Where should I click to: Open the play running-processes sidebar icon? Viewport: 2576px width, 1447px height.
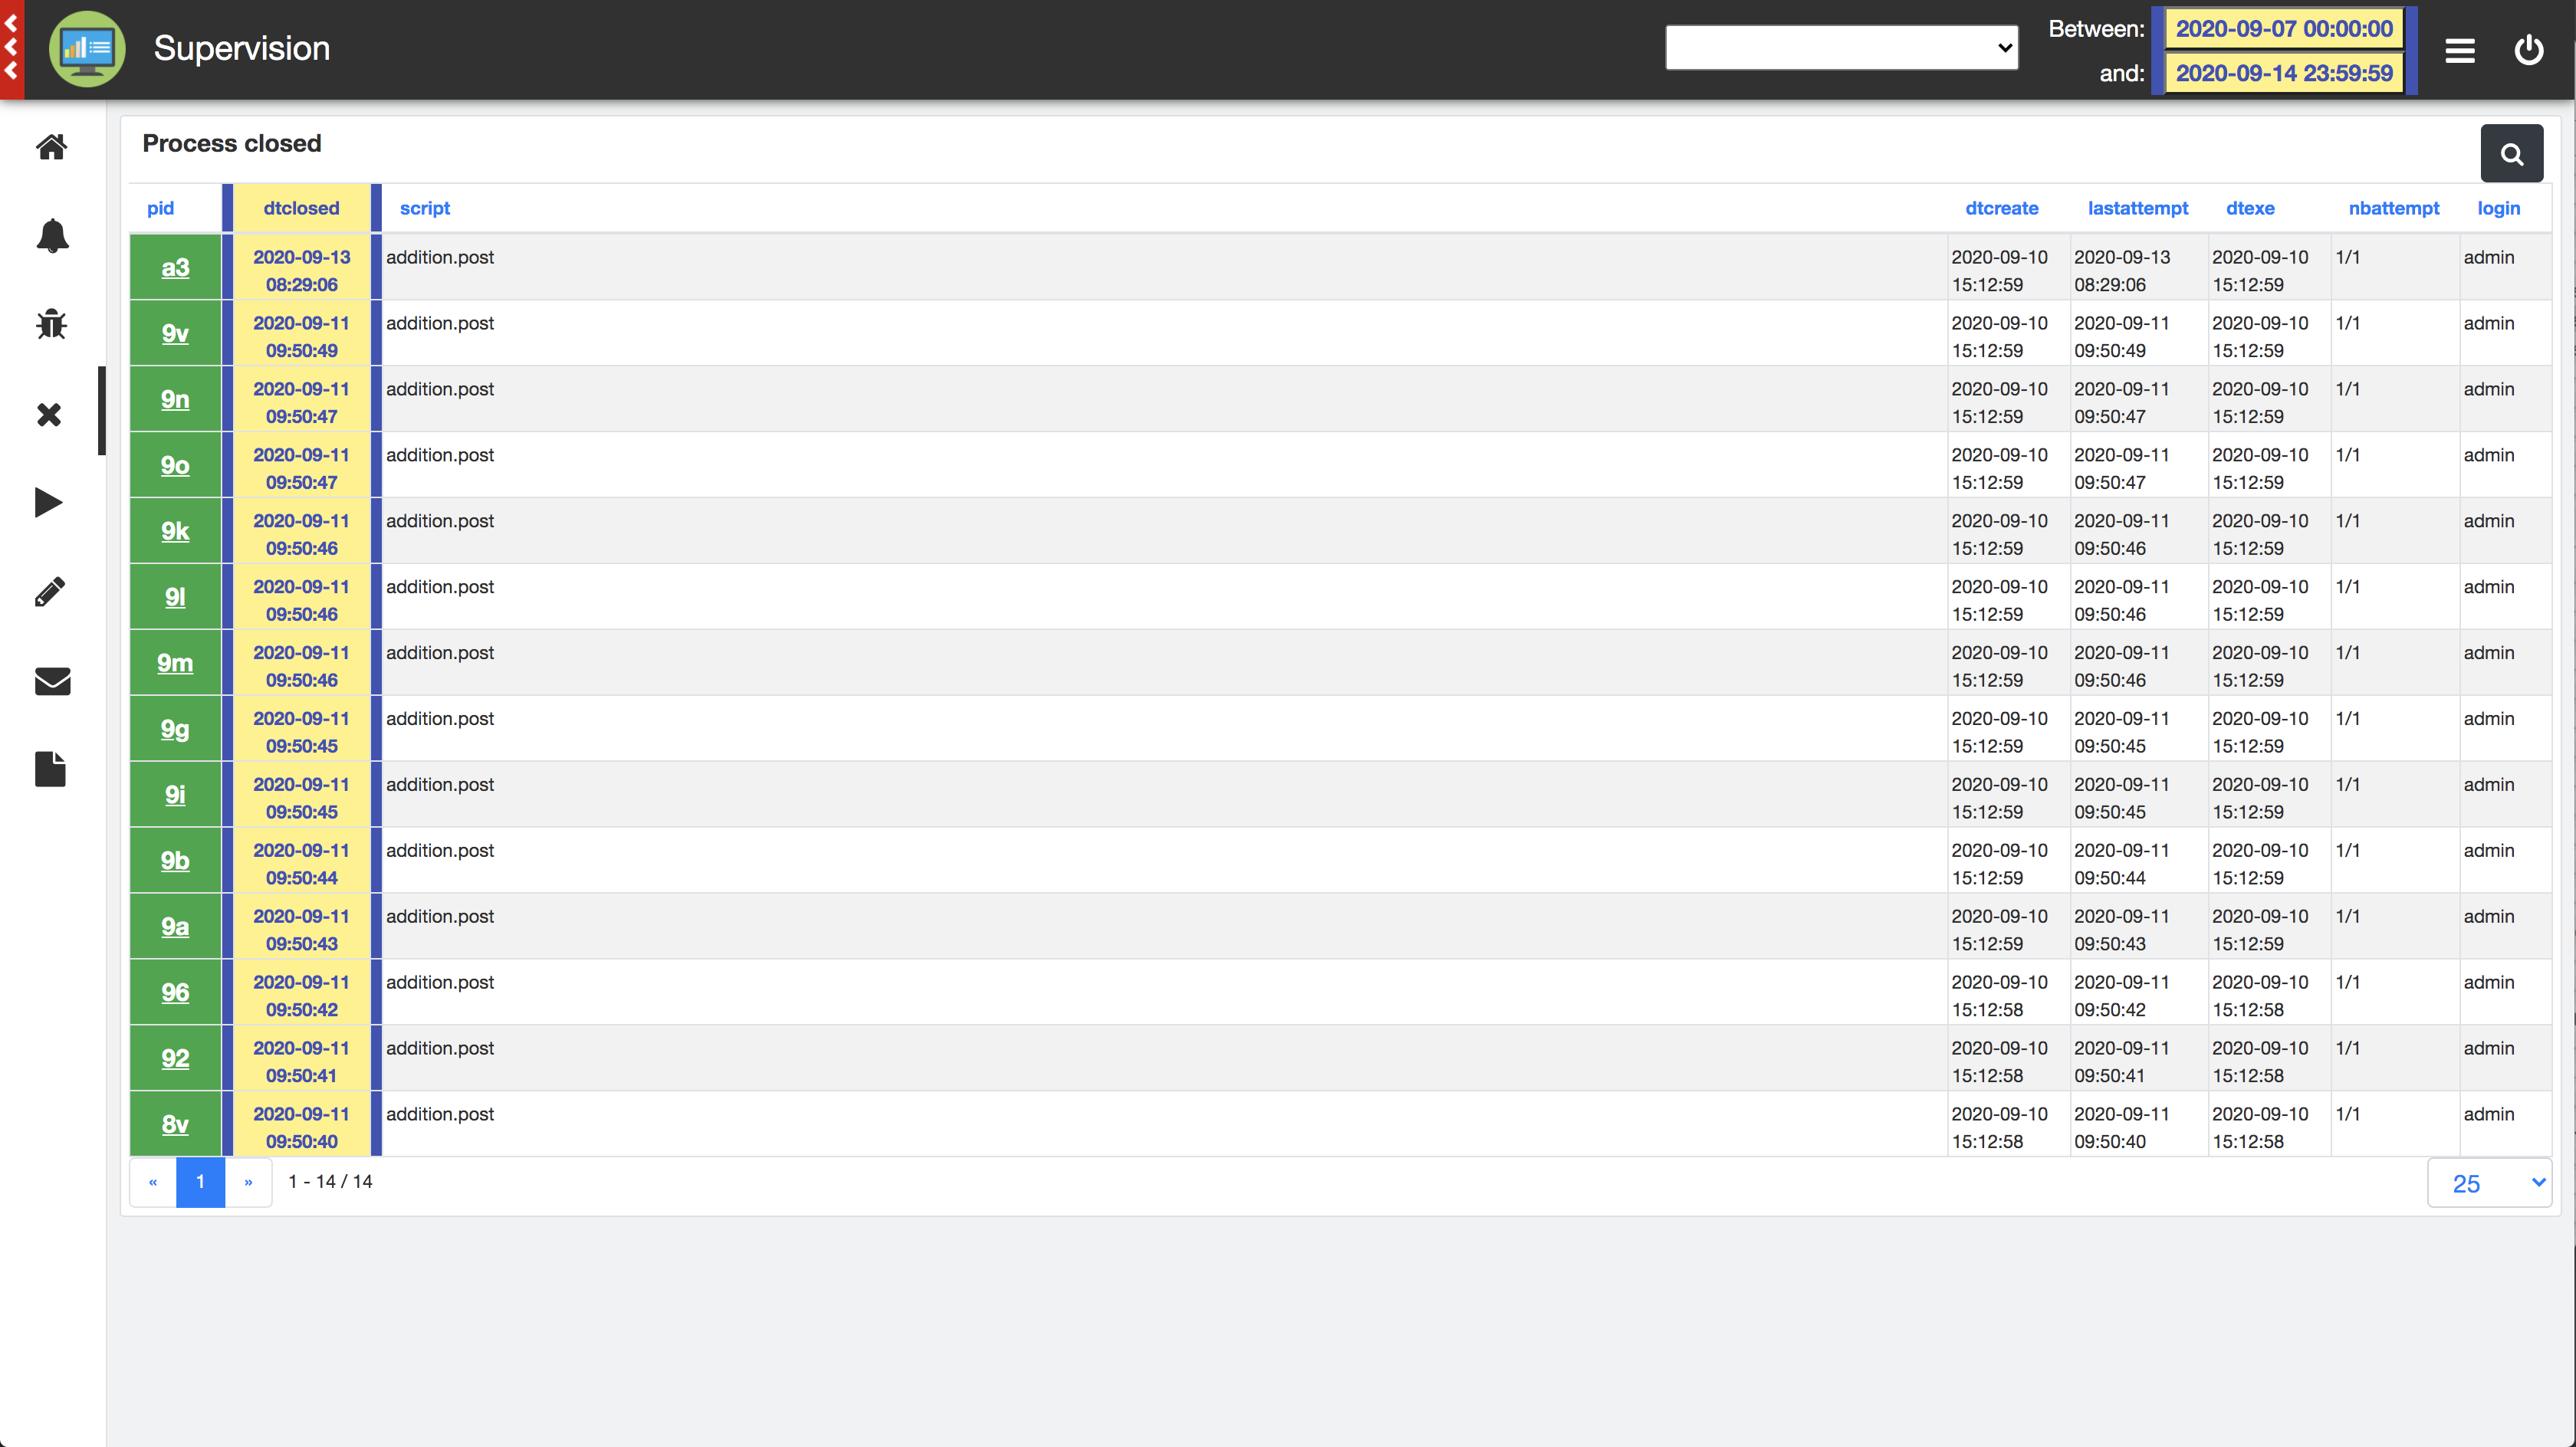[49, 502]
